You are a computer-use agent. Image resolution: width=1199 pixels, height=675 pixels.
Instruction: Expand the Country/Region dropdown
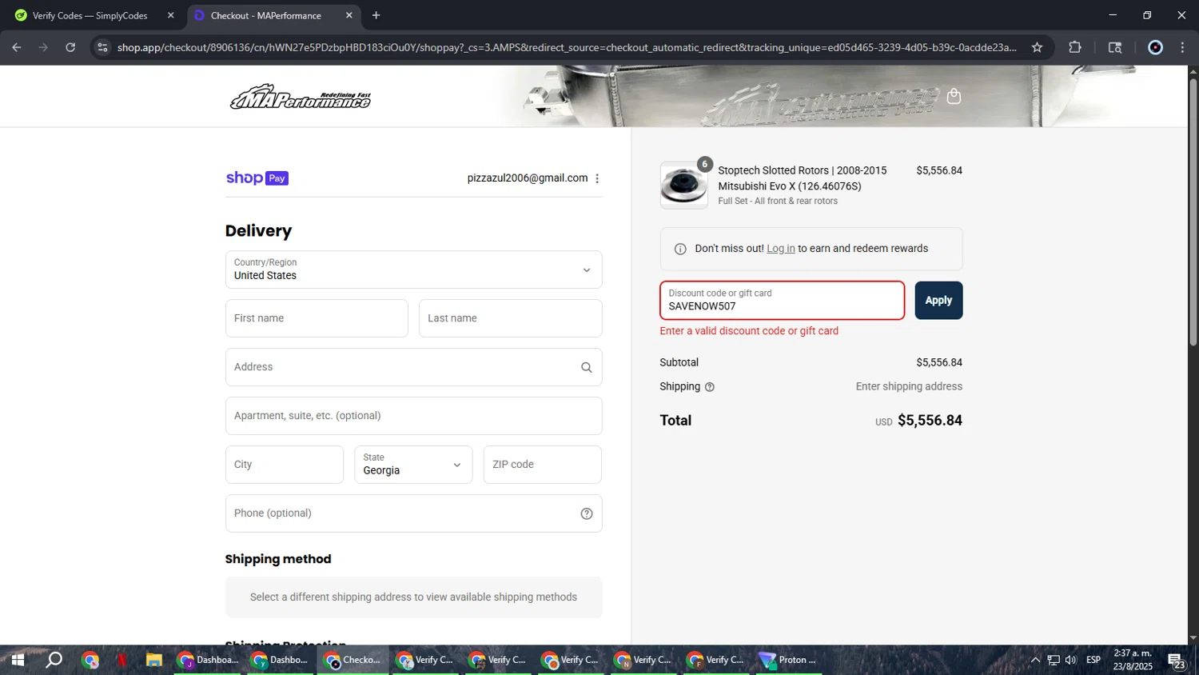click(x=414, y=270)
